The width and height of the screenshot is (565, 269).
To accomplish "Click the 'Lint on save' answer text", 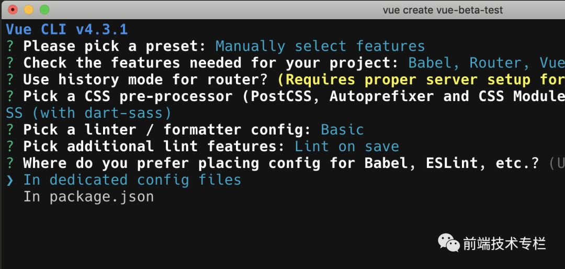I will [347, 147].
